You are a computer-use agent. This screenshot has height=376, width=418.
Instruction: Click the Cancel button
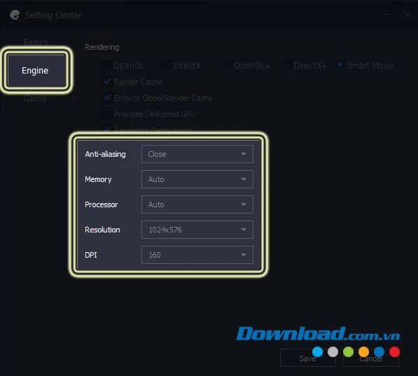click(x=371, y=358)
